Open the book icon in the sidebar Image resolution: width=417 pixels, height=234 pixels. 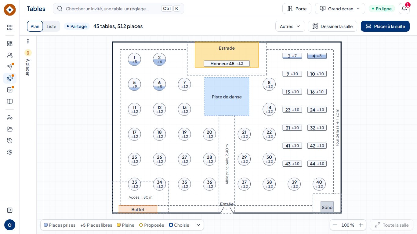coord(10,101)
